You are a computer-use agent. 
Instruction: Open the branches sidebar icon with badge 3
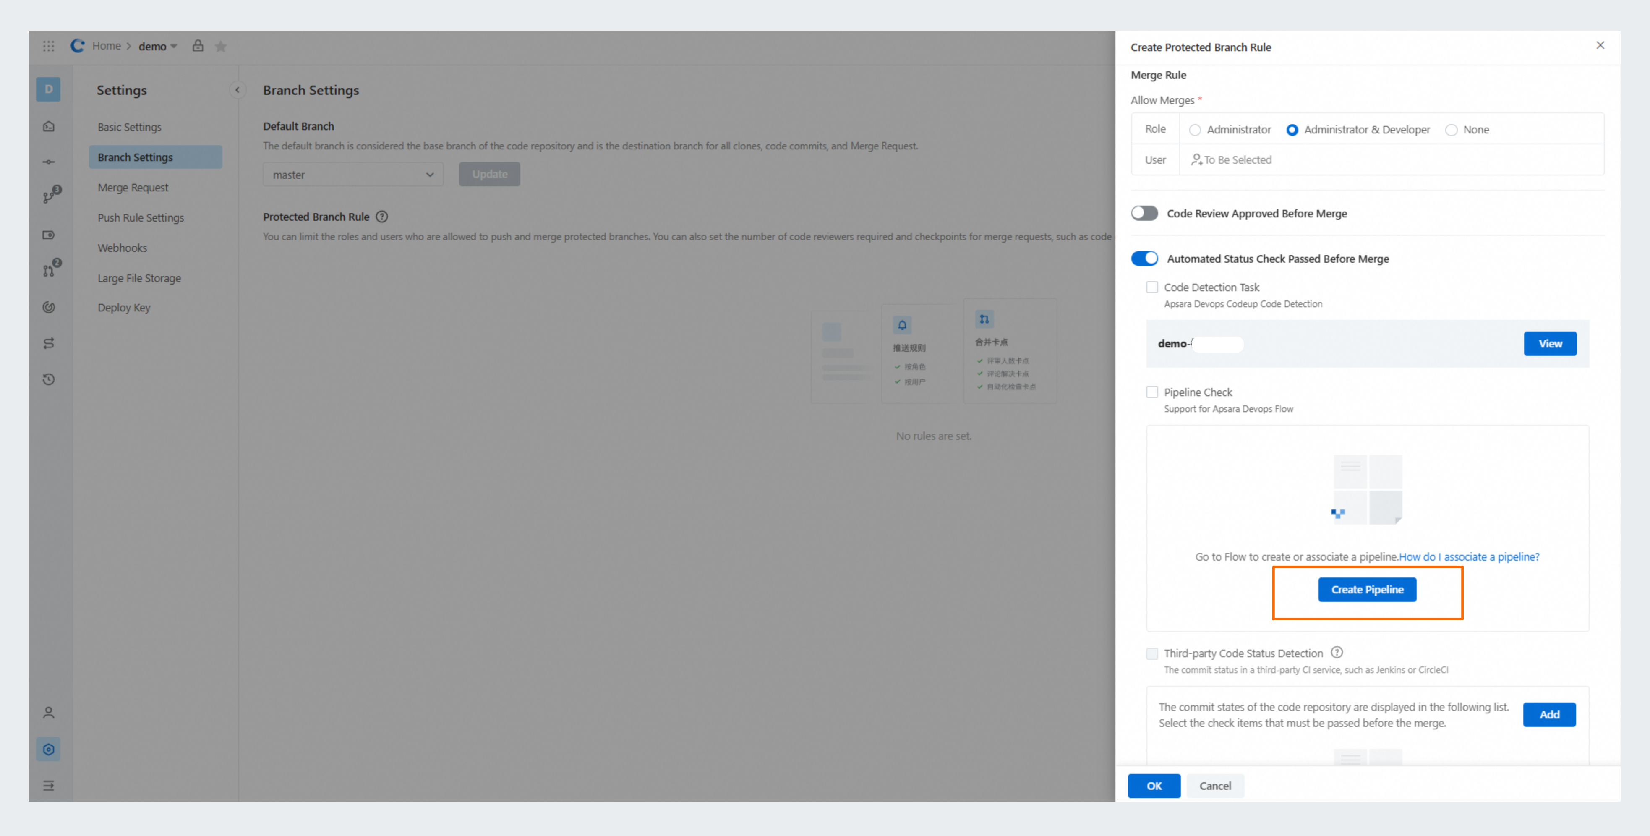pyautogui.click(x=49, y=196)
